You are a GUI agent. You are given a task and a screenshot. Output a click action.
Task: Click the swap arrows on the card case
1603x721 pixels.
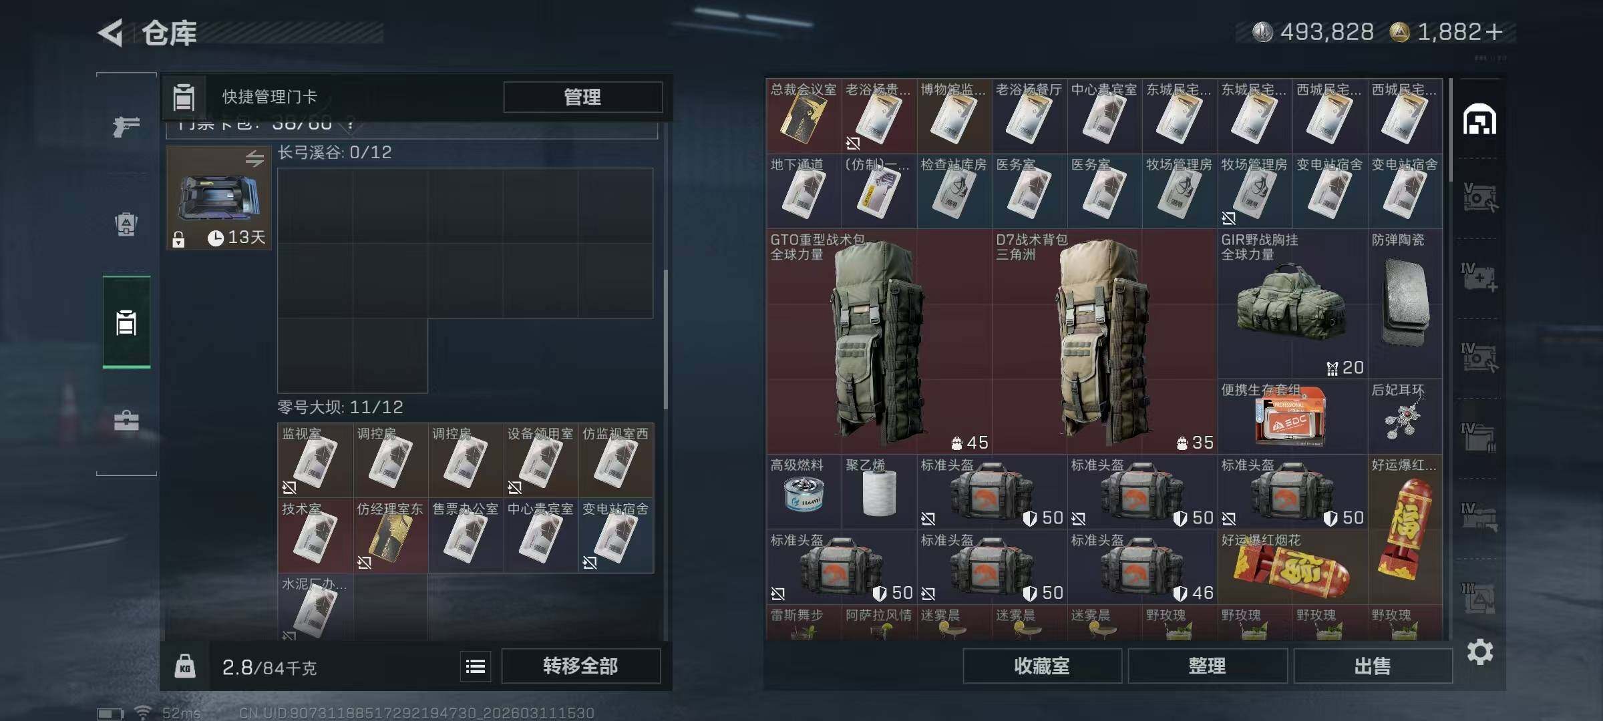coord(254,159)
